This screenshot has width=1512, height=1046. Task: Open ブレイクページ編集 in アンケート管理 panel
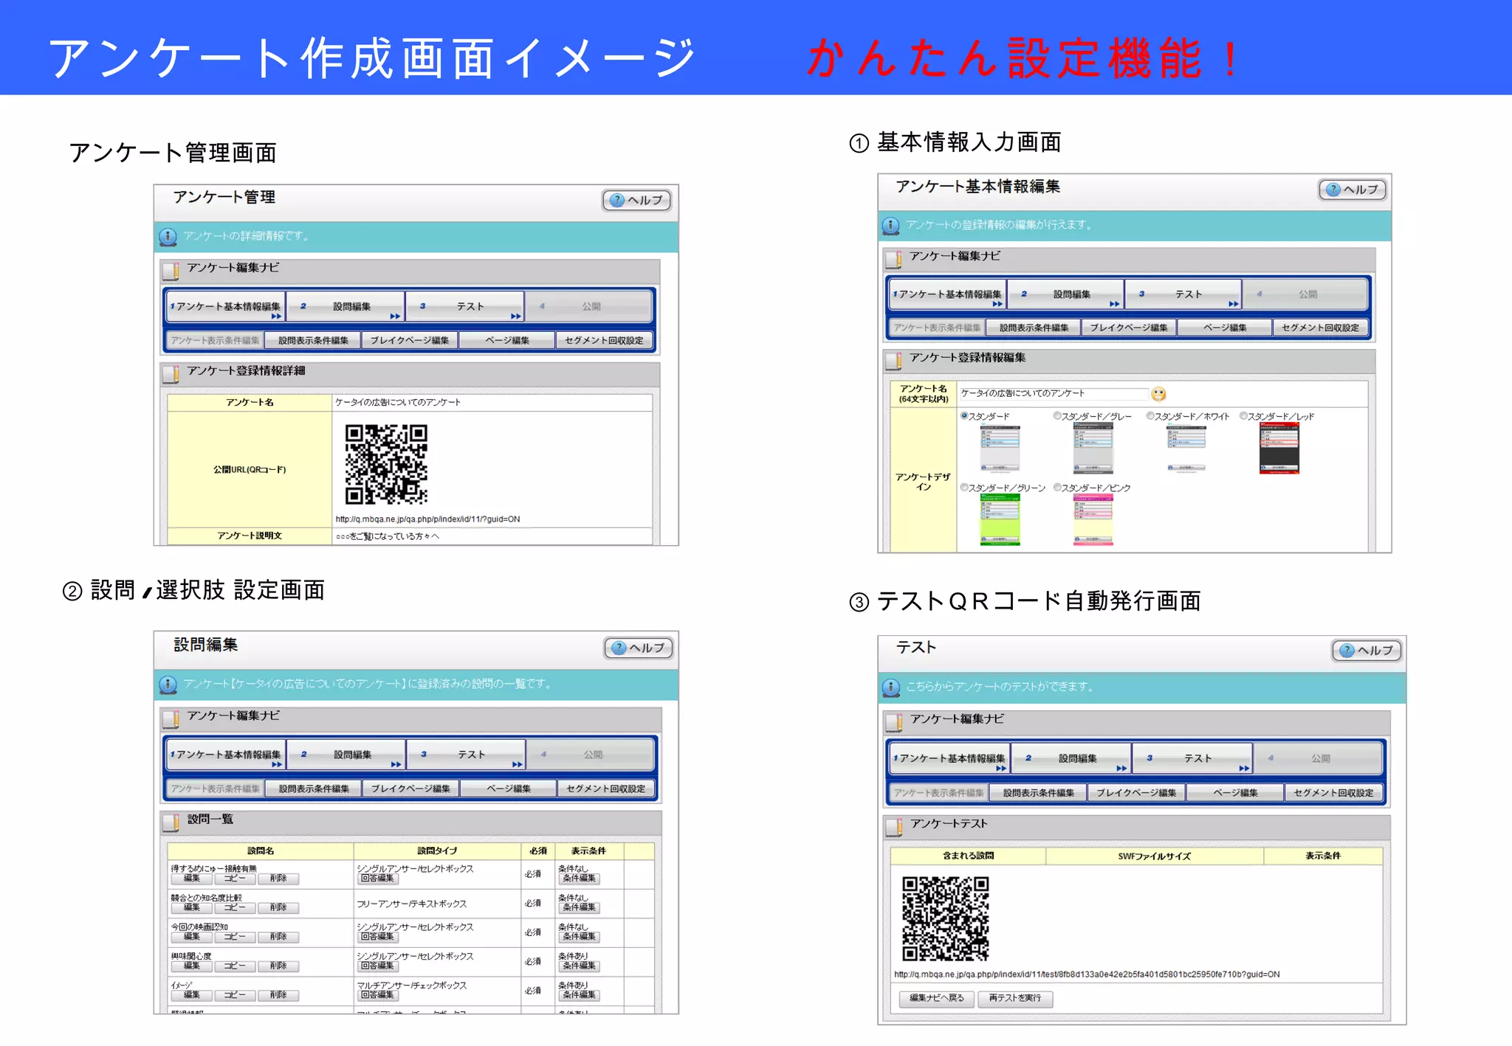tap(410, 341)
